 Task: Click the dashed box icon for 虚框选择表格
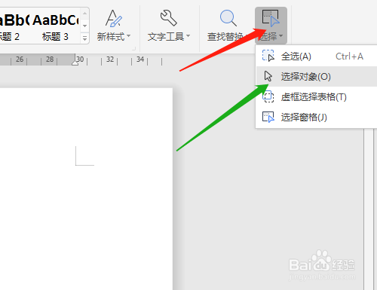[x=268, y=96]
